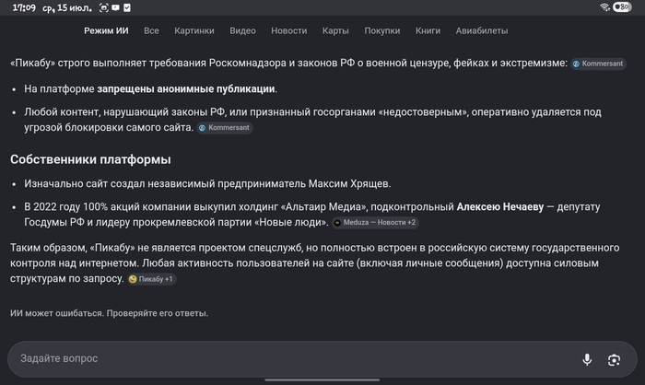This screenshot has height=385, width=645.
Task: Tap the Wi-Fi status icon
Action: 604,7
